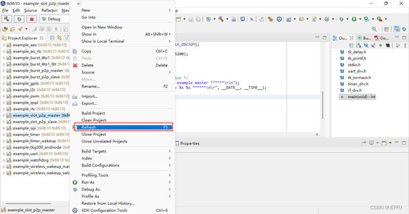The image size is (409, 214).
Task: Toggle Hide Static Members in Outline toolbar
Action: 373,45
